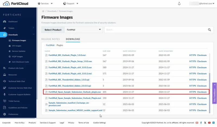Open Product Life Cycle
The height and width of the screenshot is (127, 217).
pyautogui.click(x=16, y=68)
